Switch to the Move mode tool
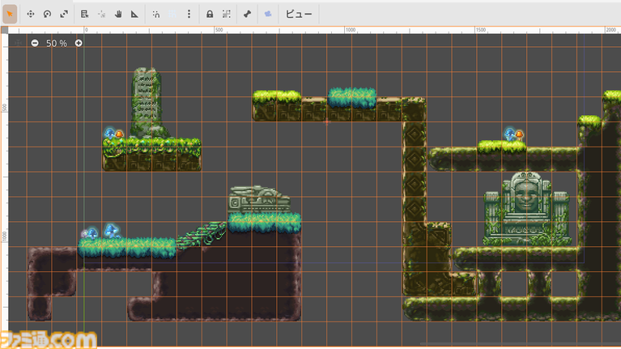Viewport: 621px width, 349px height. (31, 14)
